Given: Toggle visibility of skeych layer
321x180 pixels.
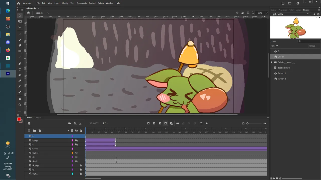Looking at the screenshot, I should [76, 161].
